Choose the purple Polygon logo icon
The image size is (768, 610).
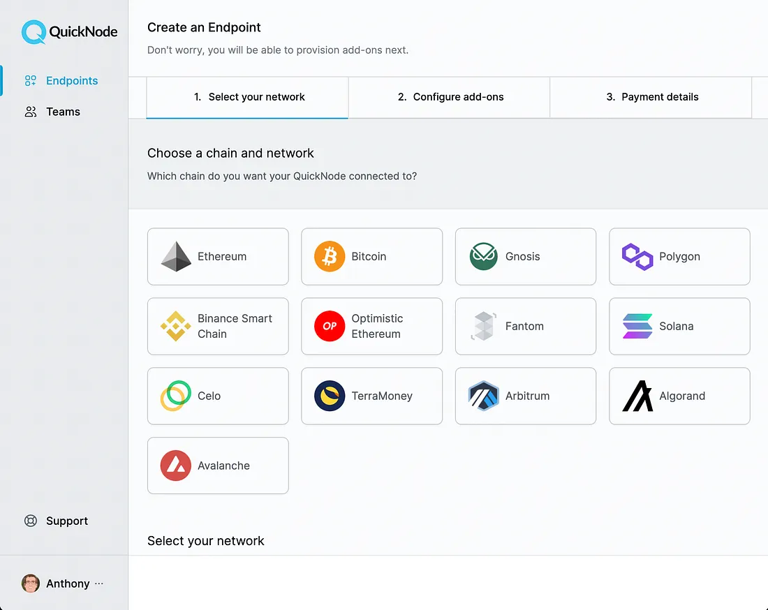coord(637,257)
